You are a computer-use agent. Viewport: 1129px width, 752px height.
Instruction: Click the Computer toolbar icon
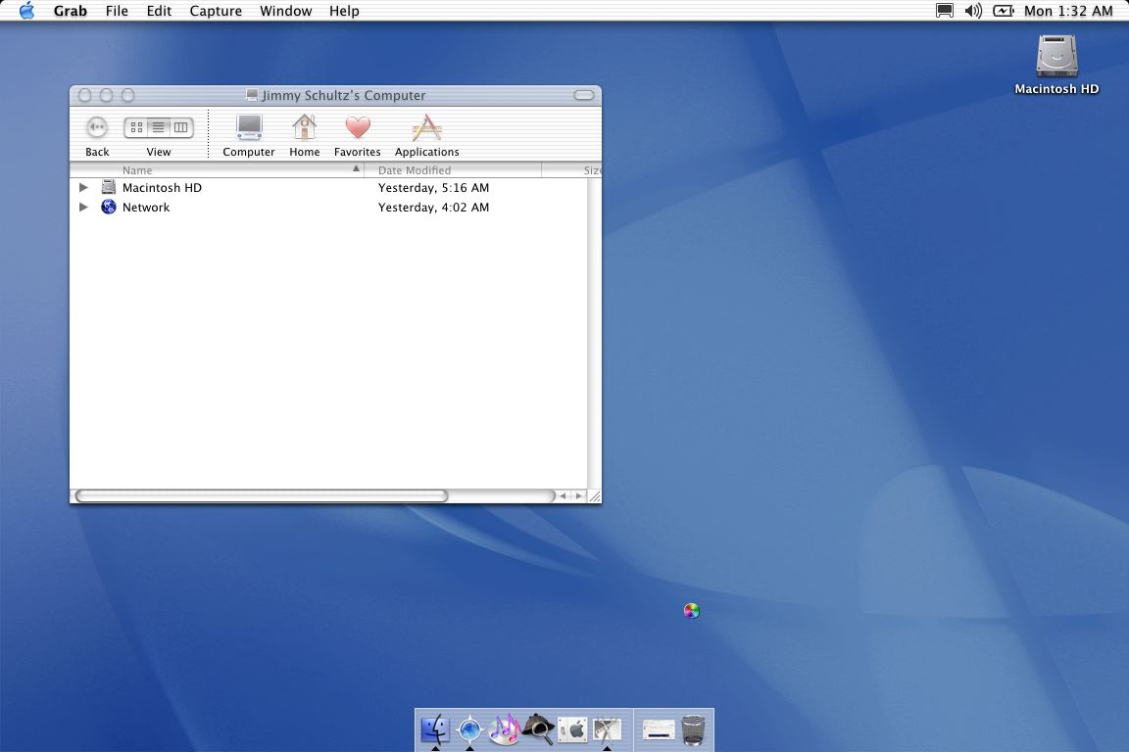(249, 128)
